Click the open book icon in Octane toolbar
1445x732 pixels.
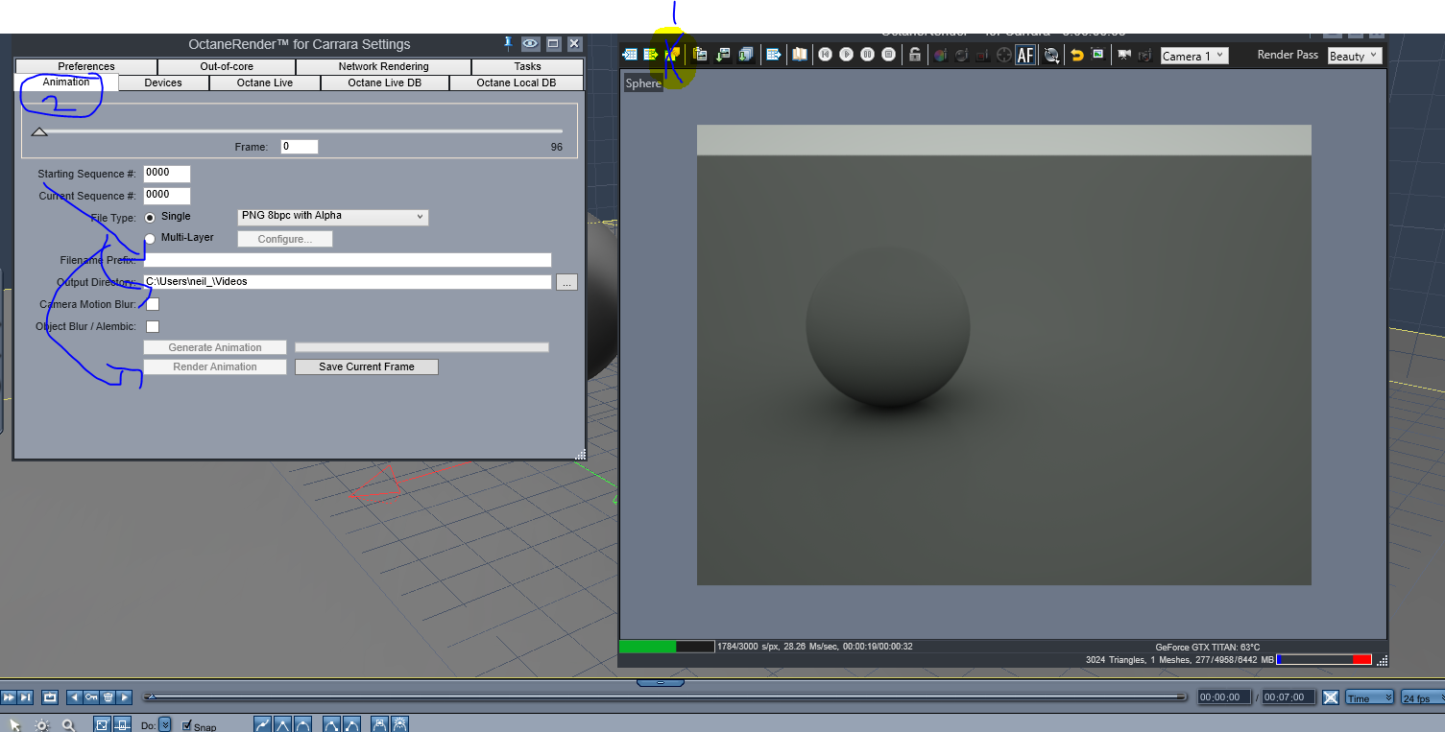[x=800, y=55]
